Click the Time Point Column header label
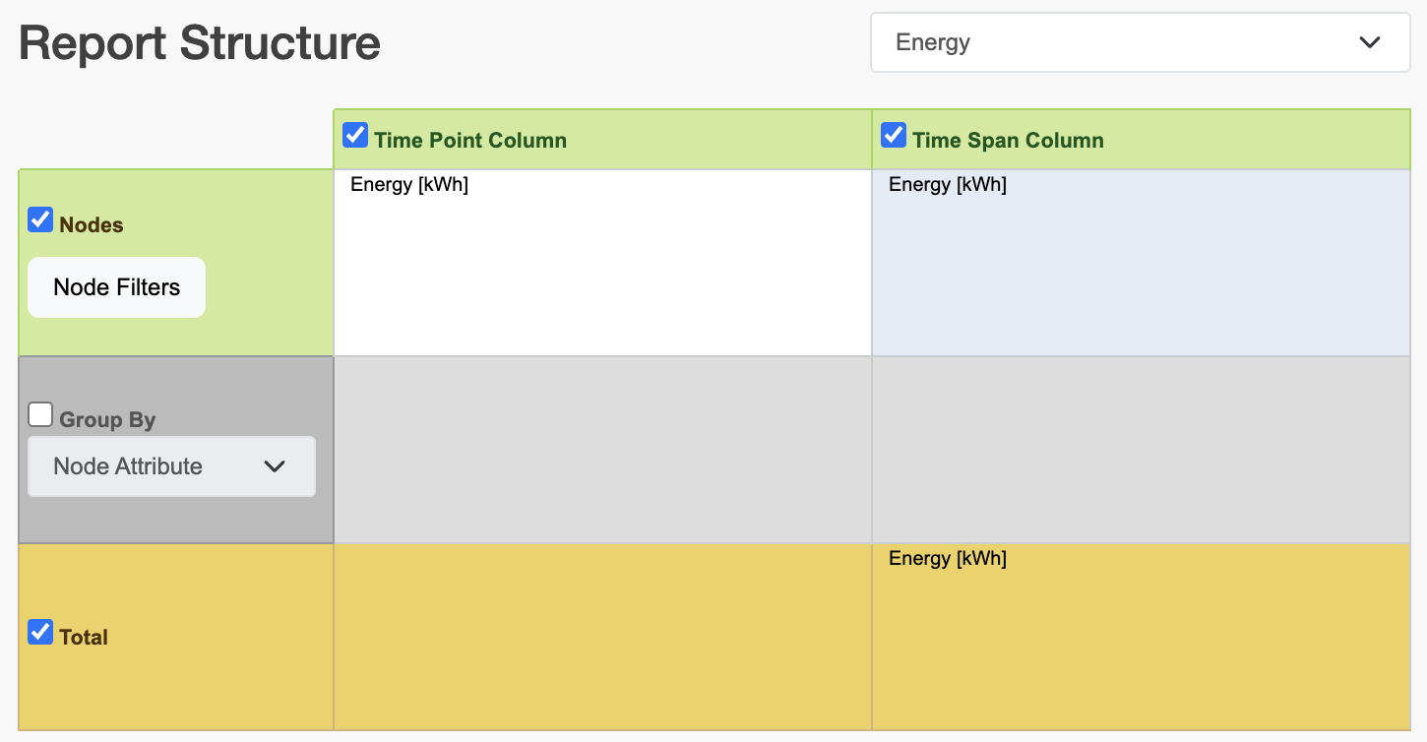The width and height of the screenshot is (1427, 742). tap(470, 141)
